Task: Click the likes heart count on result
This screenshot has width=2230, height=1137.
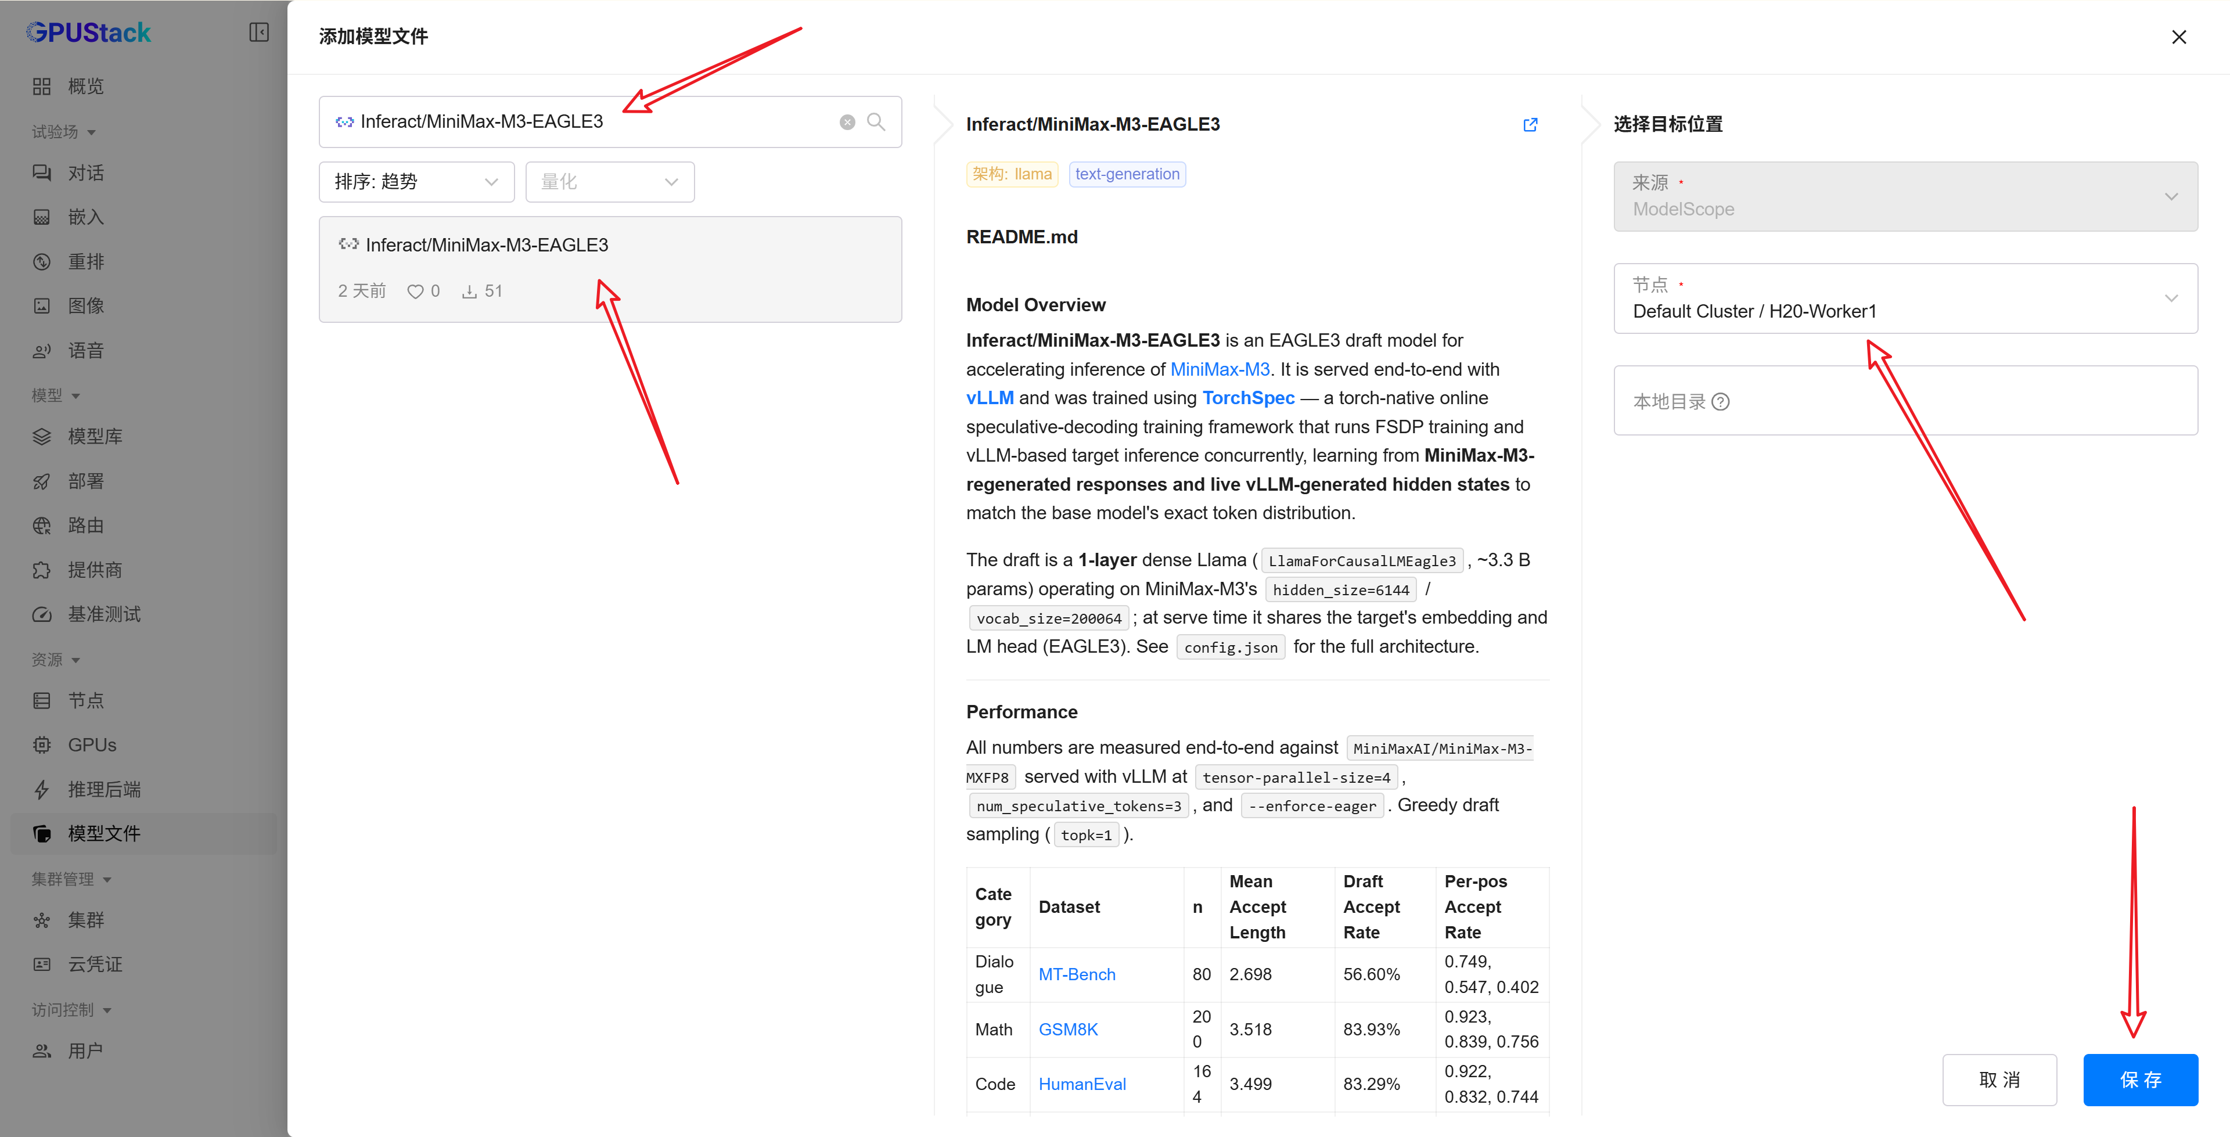Action: [x=423, y=292]
